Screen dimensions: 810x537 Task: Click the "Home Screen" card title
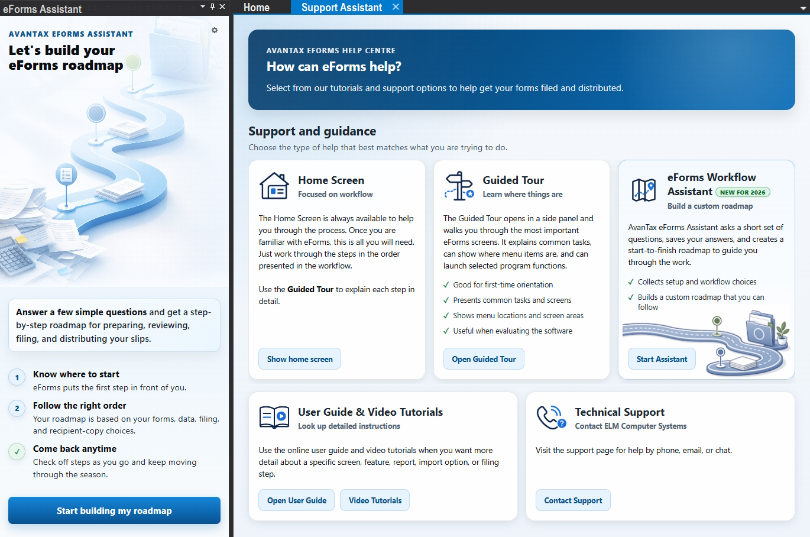coord(331,180)
